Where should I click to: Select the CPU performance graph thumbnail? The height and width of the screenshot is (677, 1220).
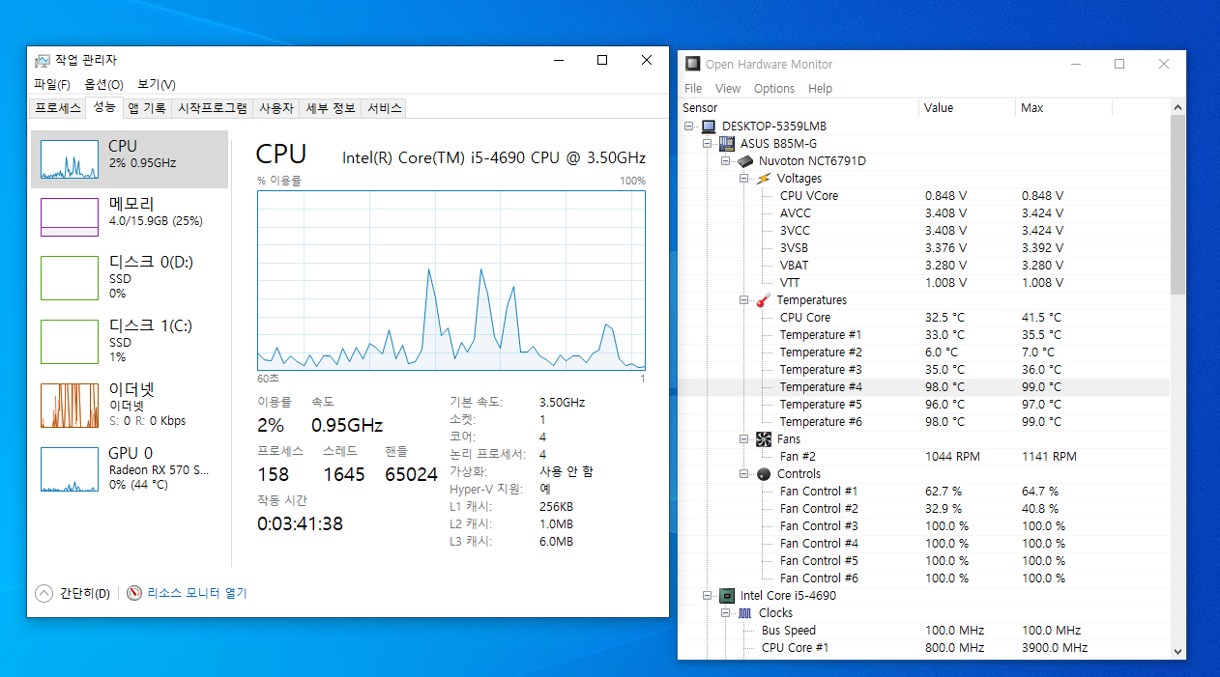70,157
